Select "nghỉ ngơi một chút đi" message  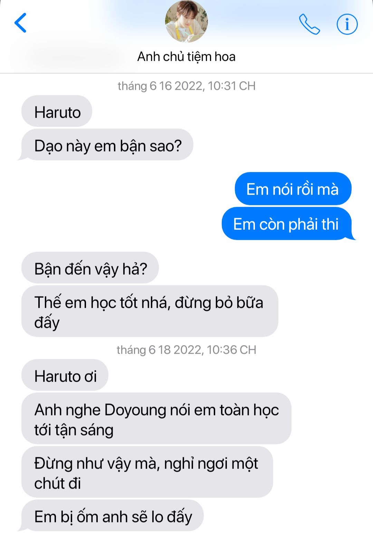[x=147, y=472]
